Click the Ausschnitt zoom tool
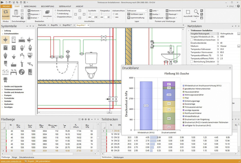The image size is (241, 163). pos(188,14)
